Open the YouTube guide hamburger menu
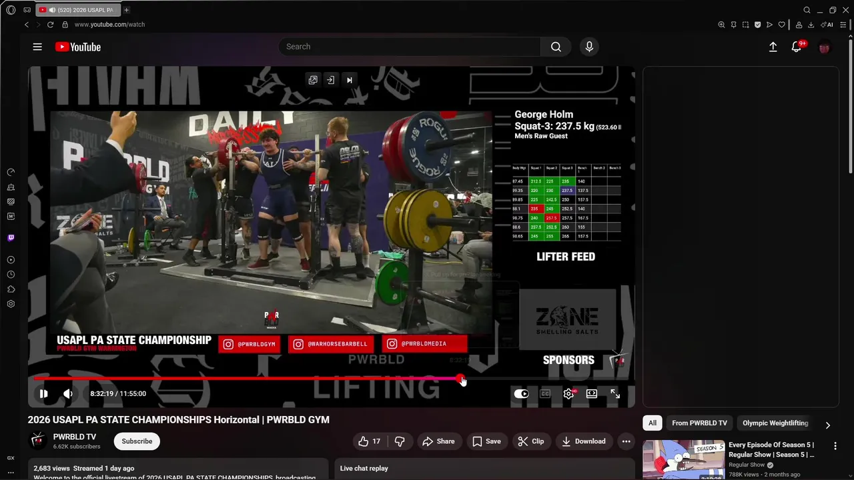The image size is (854, 480). (x=37, y=47)
